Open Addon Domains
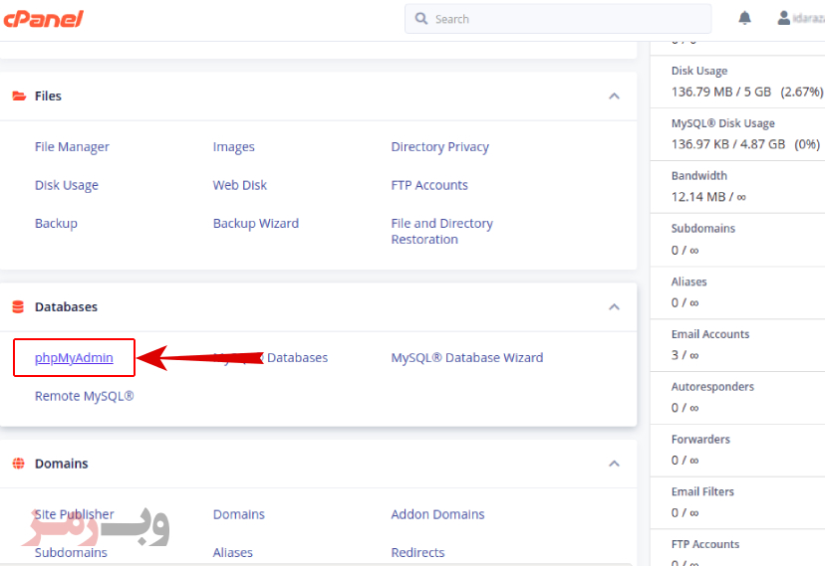This screenshot has height=566, width=825. point(437,514)
